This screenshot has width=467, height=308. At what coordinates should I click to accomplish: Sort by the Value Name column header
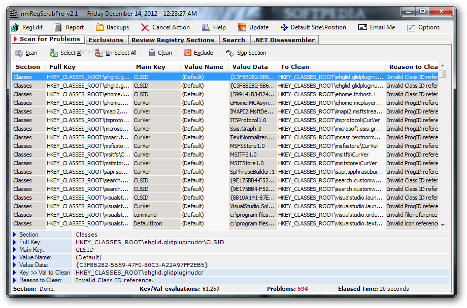tap(204, 67)
